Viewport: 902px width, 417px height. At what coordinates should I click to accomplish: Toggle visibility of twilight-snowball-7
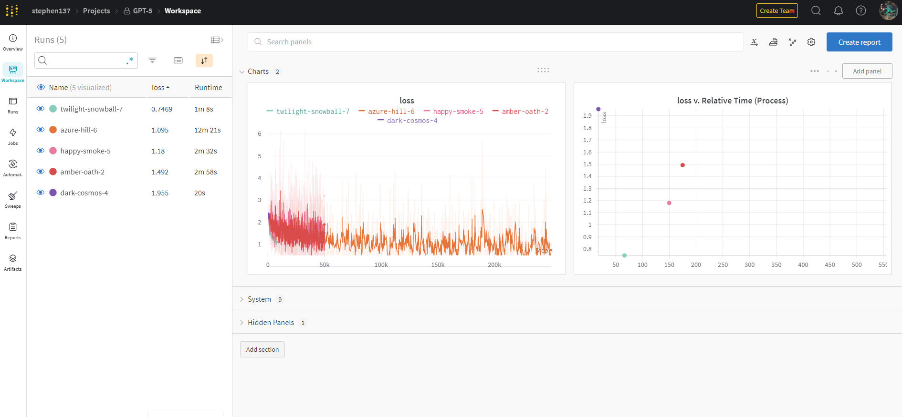pyautogui.click(x=41, y=109)
